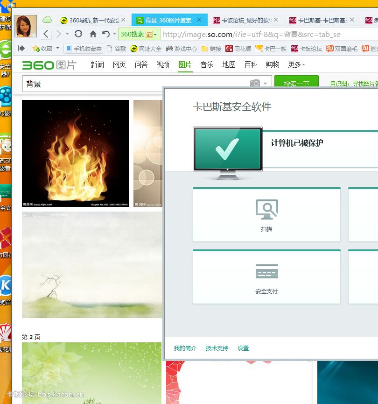Expand the 收藏 favorites dropdown arrow
This screenshot has height=404, width=378.
pyautogui.click(x=58, y=48)
